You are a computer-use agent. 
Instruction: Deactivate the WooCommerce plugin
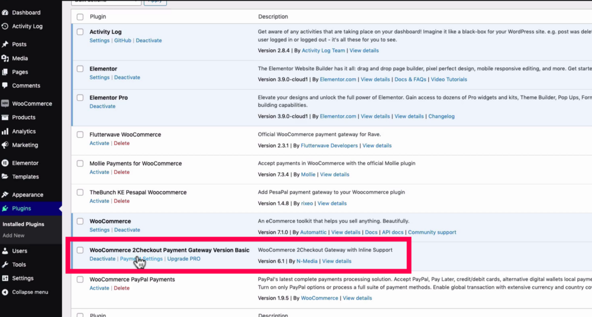[127, 230]
